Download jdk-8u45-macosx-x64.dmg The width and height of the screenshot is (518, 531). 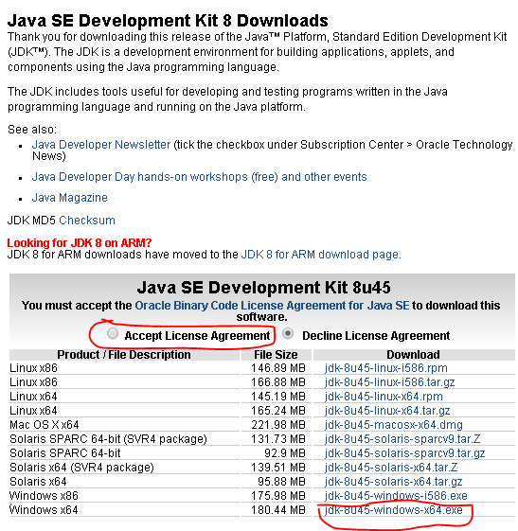point(393,425)
